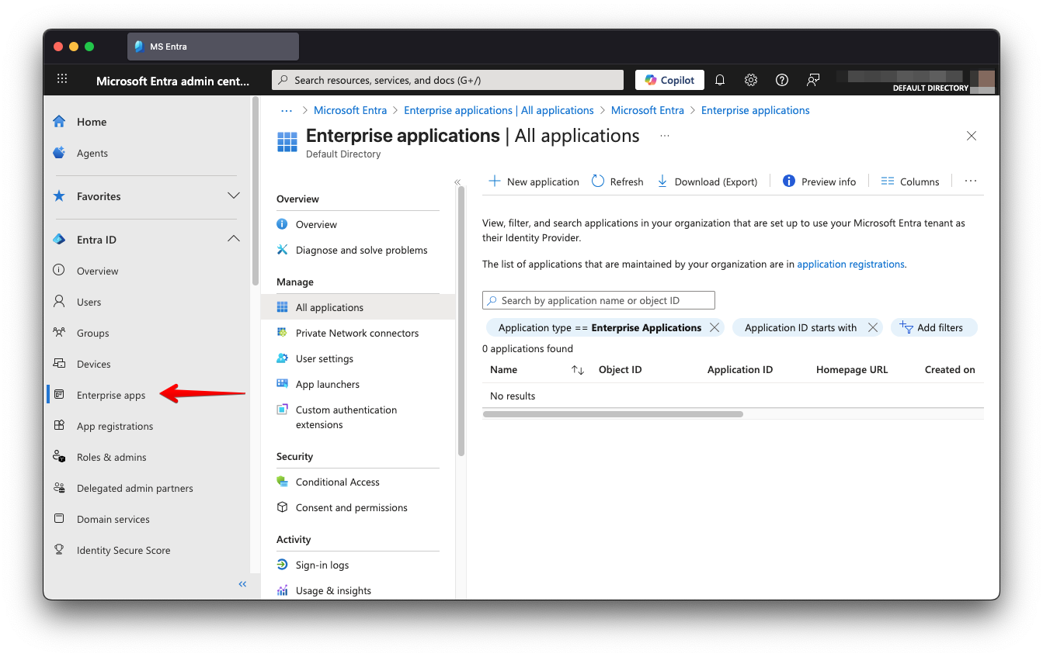
Task: Sort the list by Name column arrows
Action: [577, 370]
